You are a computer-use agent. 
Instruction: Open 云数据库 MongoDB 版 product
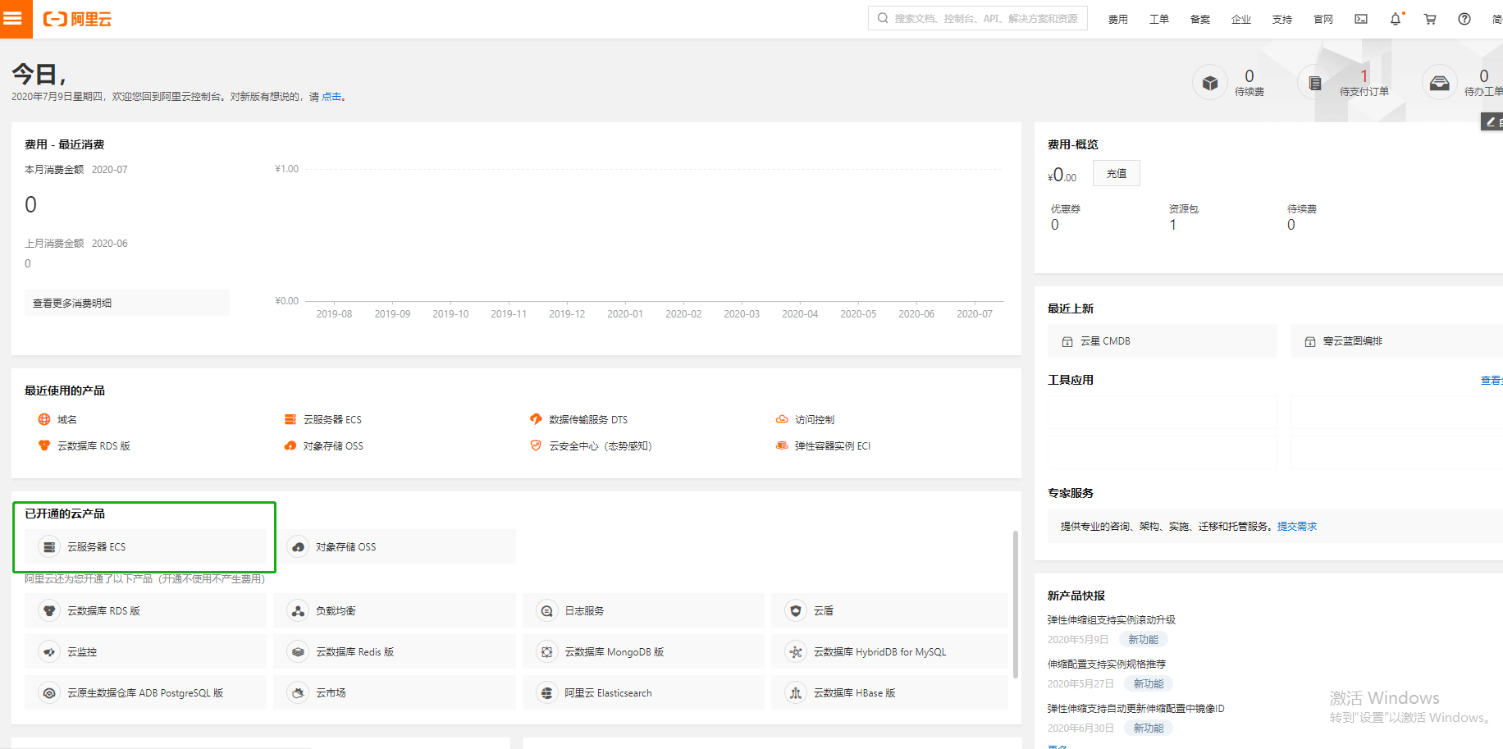click(643, 652)
